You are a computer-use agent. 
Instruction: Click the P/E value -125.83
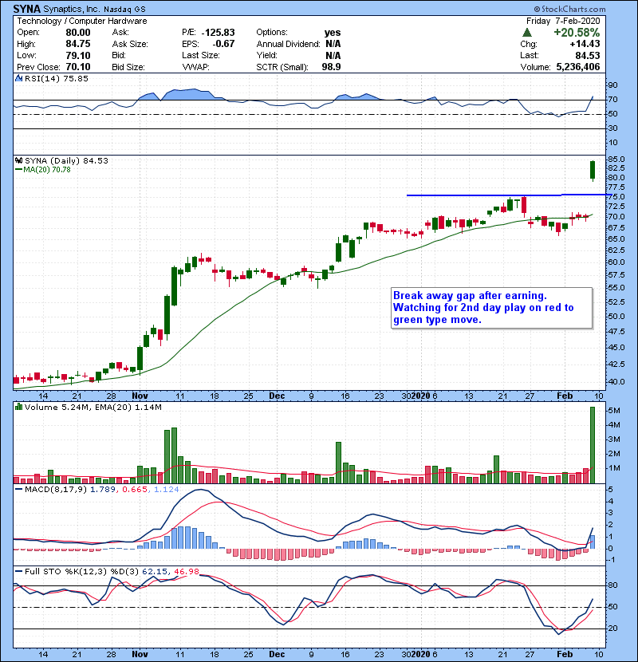(219, 33)
